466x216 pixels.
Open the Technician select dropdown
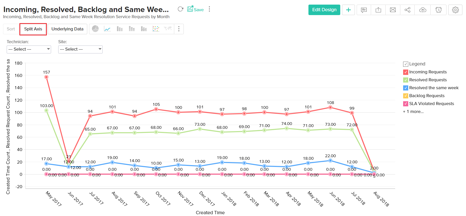[x=28, y=49]
